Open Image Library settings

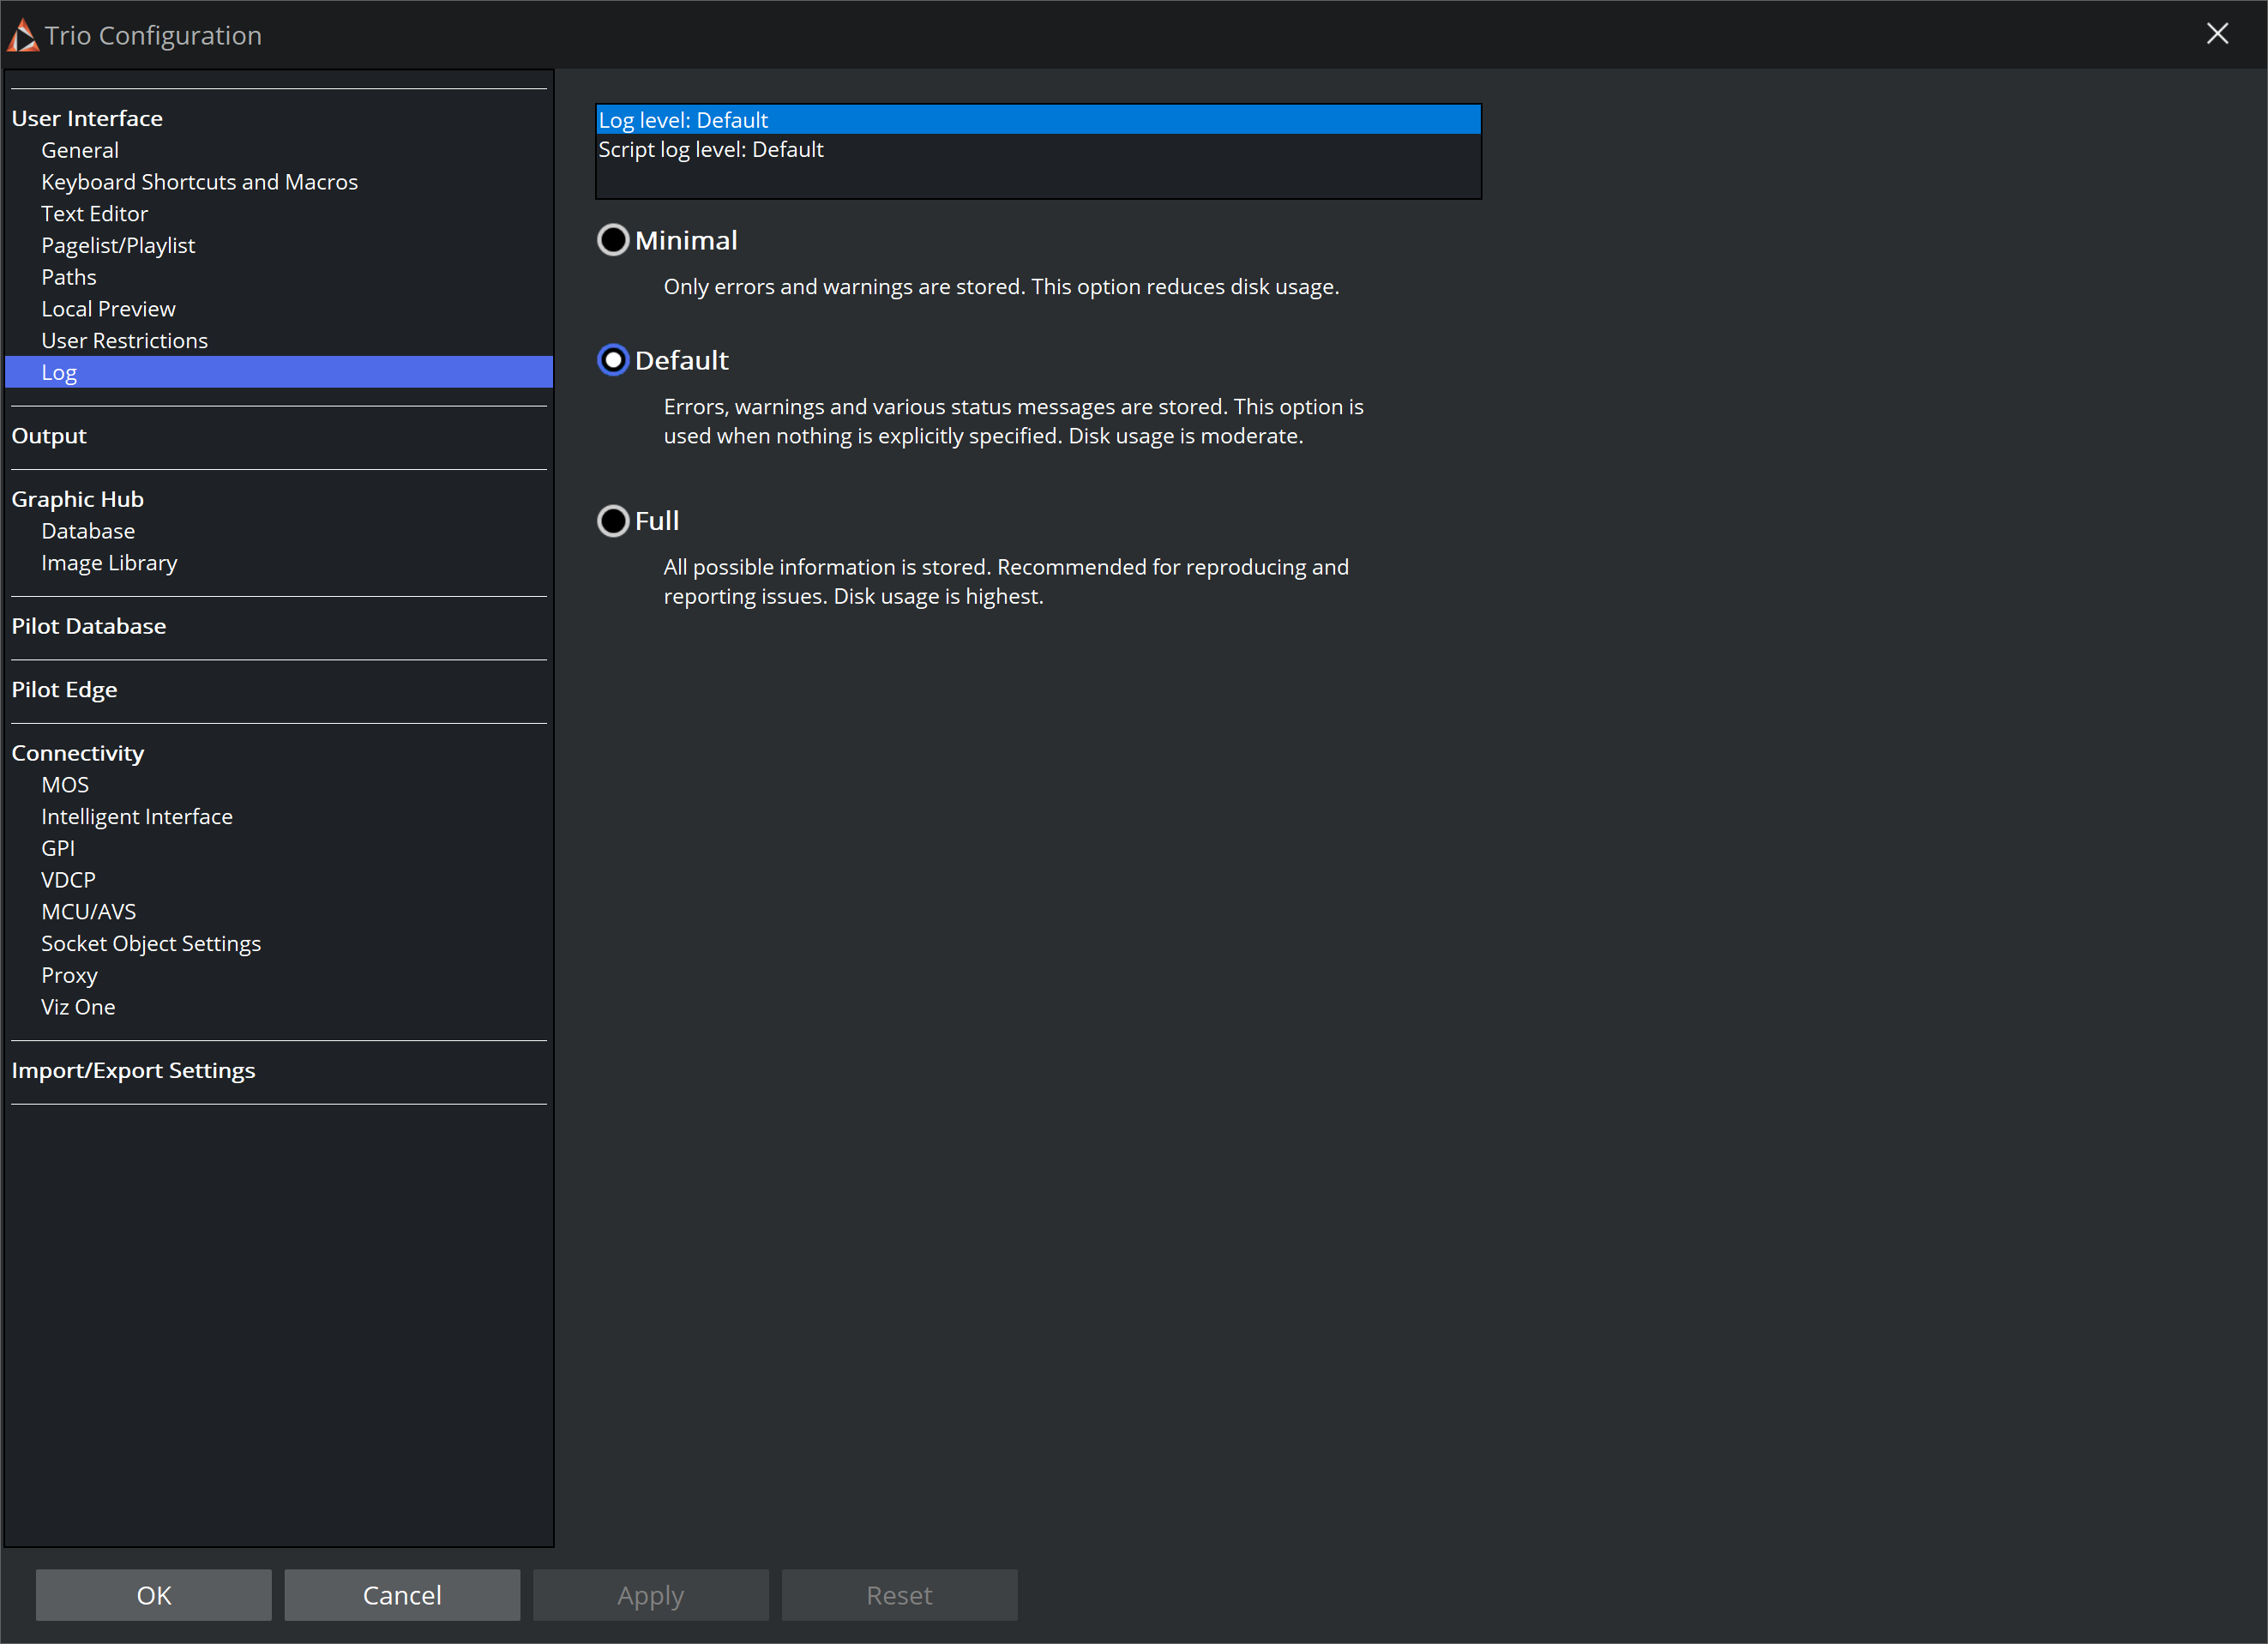pos(109,563)
